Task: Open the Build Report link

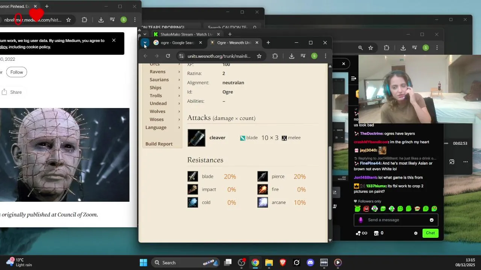Action: pos(159,144)
